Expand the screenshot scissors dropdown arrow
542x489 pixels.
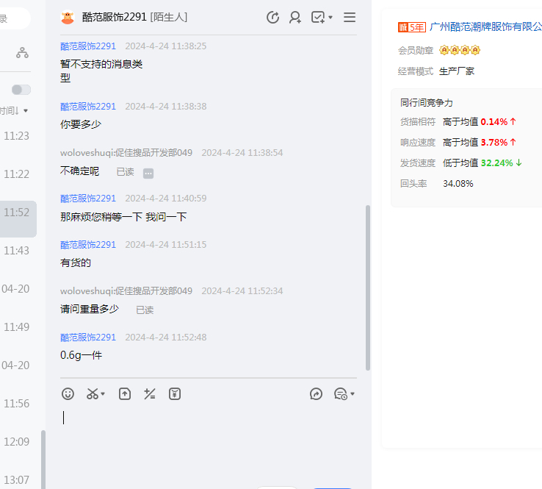(x=103, y=394)
